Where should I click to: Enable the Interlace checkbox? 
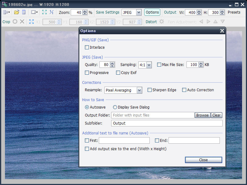(x=87, y=47)
